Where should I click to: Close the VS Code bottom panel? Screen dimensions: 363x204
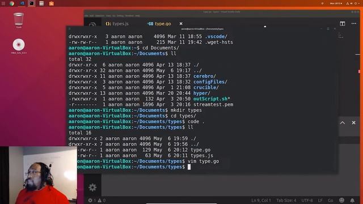[x=353, y=123]
